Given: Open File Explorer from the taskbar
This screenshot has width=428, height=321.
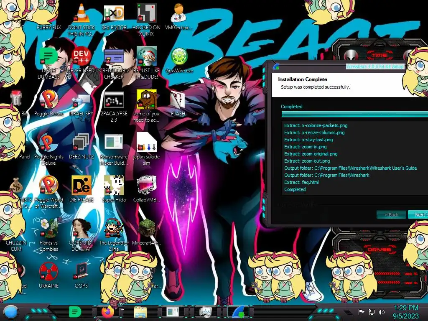Looking at the screenshot, I should coord(140,312).
